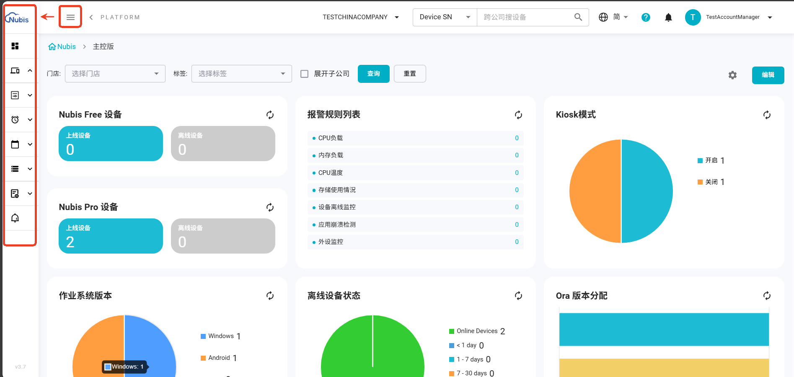Click the 重置 reset button
The image size is (794, 377).
point(410,74)
